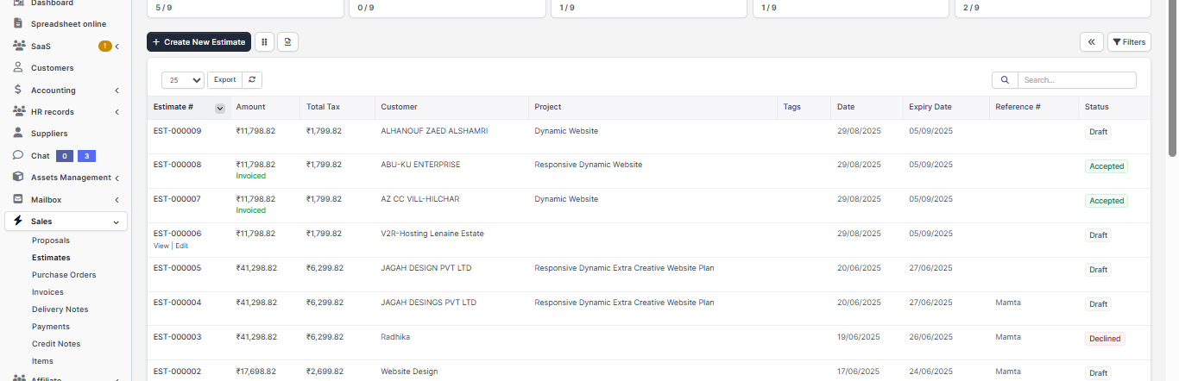Open the Invoices submenu item
Viewport: 1179px width, 381px height.
coord(47,292)
